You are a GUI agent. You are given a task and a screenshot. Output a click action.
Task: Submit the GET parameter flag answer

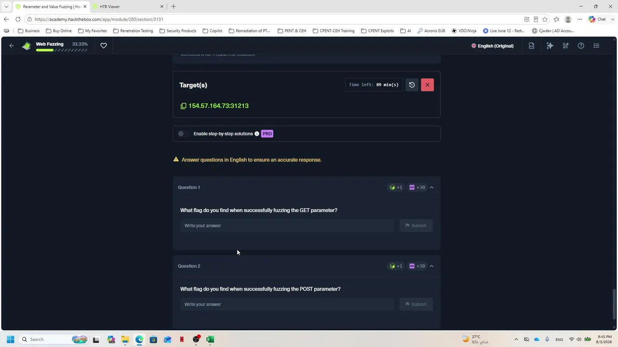[x=416, y=226]
